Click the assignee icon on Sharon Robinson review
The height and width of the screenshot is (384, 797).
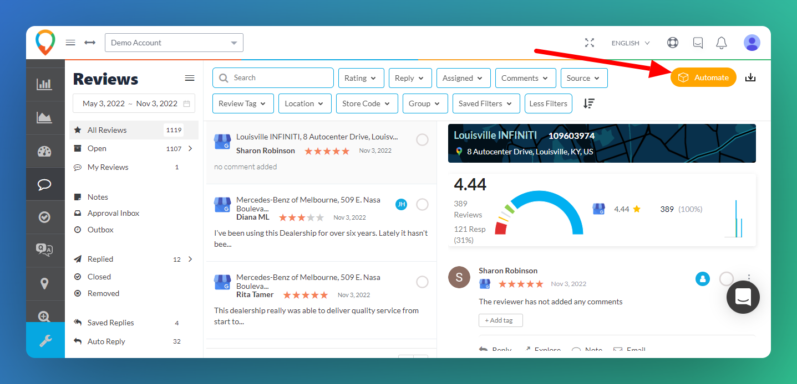pos(703,279)
